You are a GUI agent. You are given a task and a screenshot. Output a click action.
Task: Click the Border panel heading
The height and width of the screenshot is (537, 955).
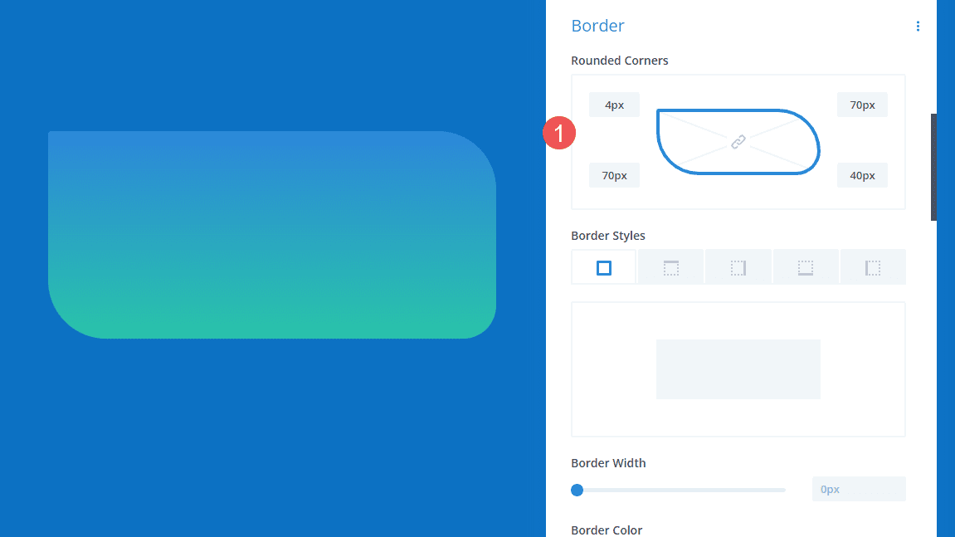click(x=597, y=26)
